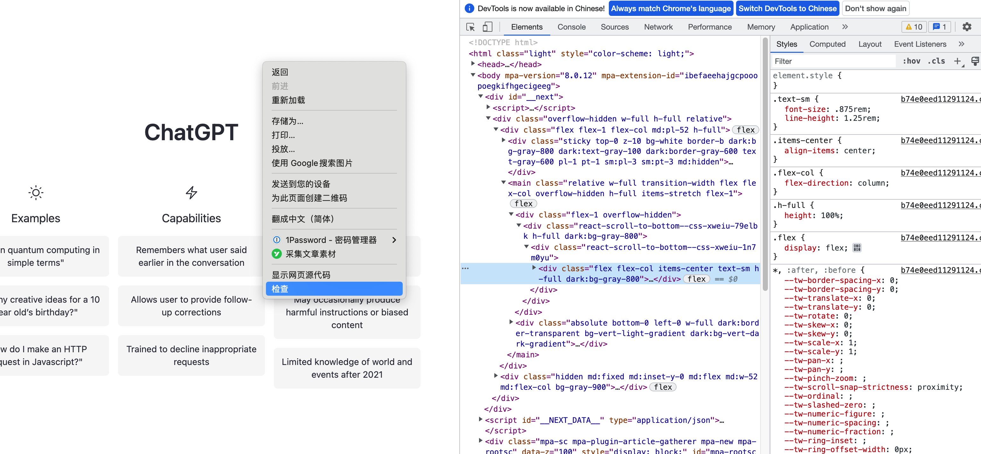Toggle the .cls element classes panel

[936, 61]
